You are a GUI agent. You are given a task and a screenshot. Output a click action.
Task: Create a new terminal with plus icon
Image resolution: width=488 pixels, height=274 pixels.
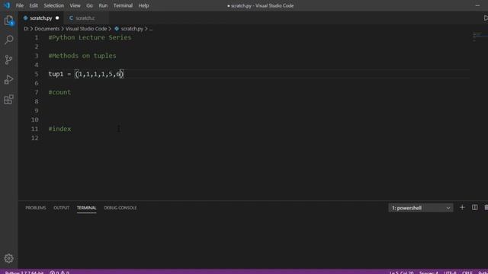click(x=462, y=208)
